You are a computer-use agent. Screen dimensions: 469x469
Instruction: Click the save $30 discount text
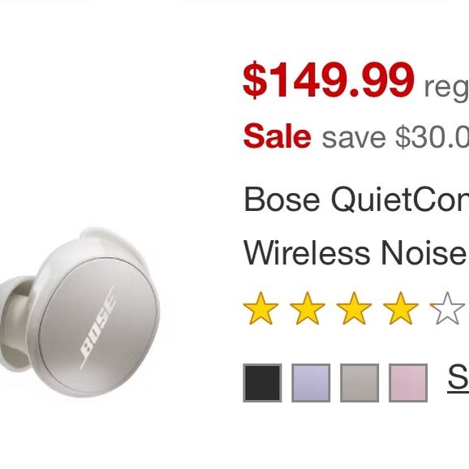tap(395, 137)
